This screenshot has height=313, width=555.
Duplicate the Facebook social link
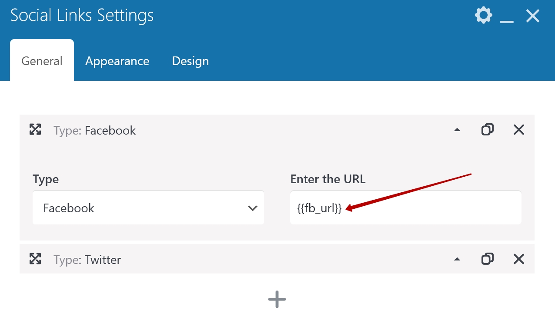(x=487, y=129)
